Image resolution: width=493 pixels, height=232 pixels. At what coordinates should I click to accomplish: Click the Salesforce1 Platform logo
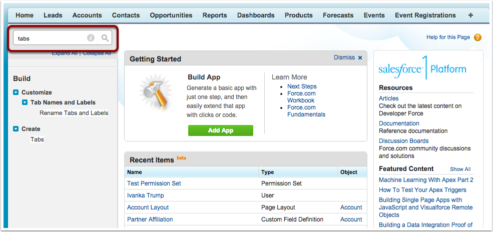(x=422, y=68)
